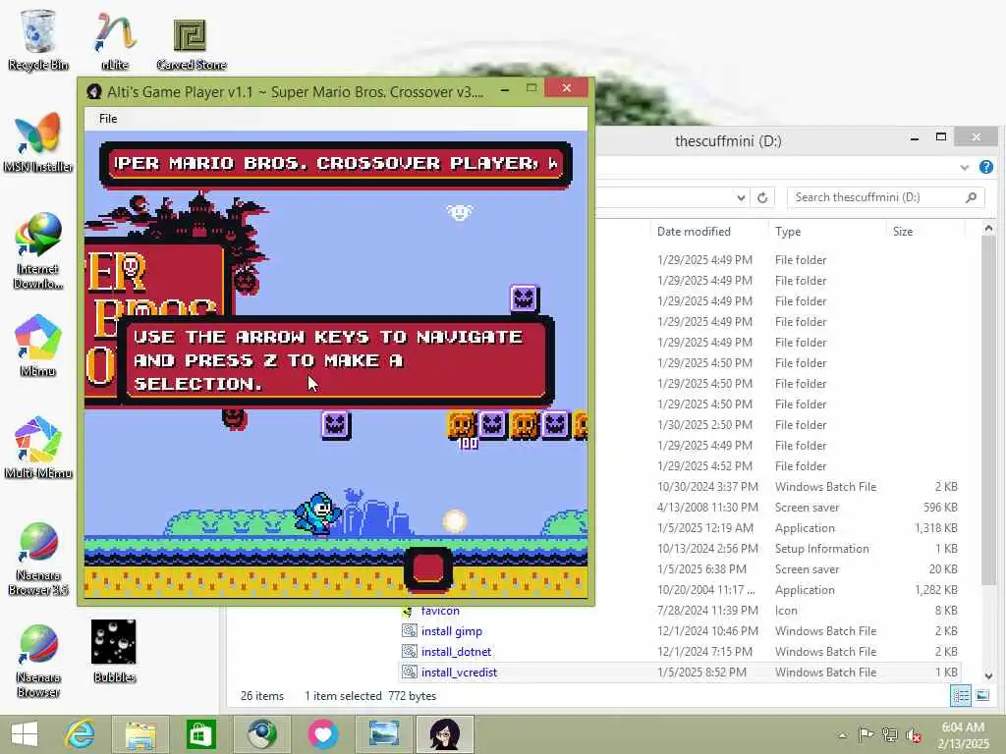Switch to File Explorer in the taskbar

pyautogui.click(x=140, y=734)
